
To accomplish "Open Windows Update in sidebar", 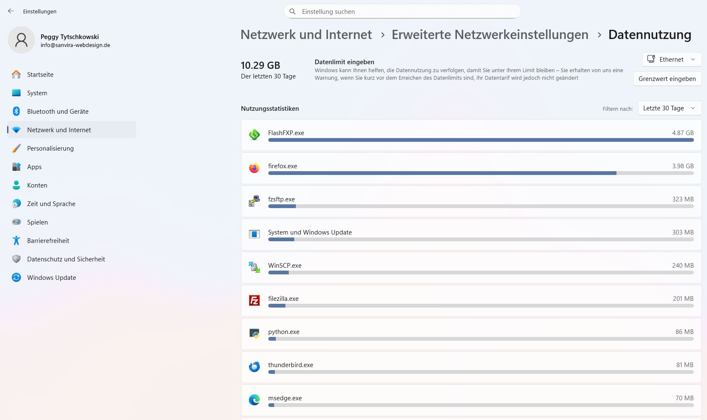I will [52, 278].
